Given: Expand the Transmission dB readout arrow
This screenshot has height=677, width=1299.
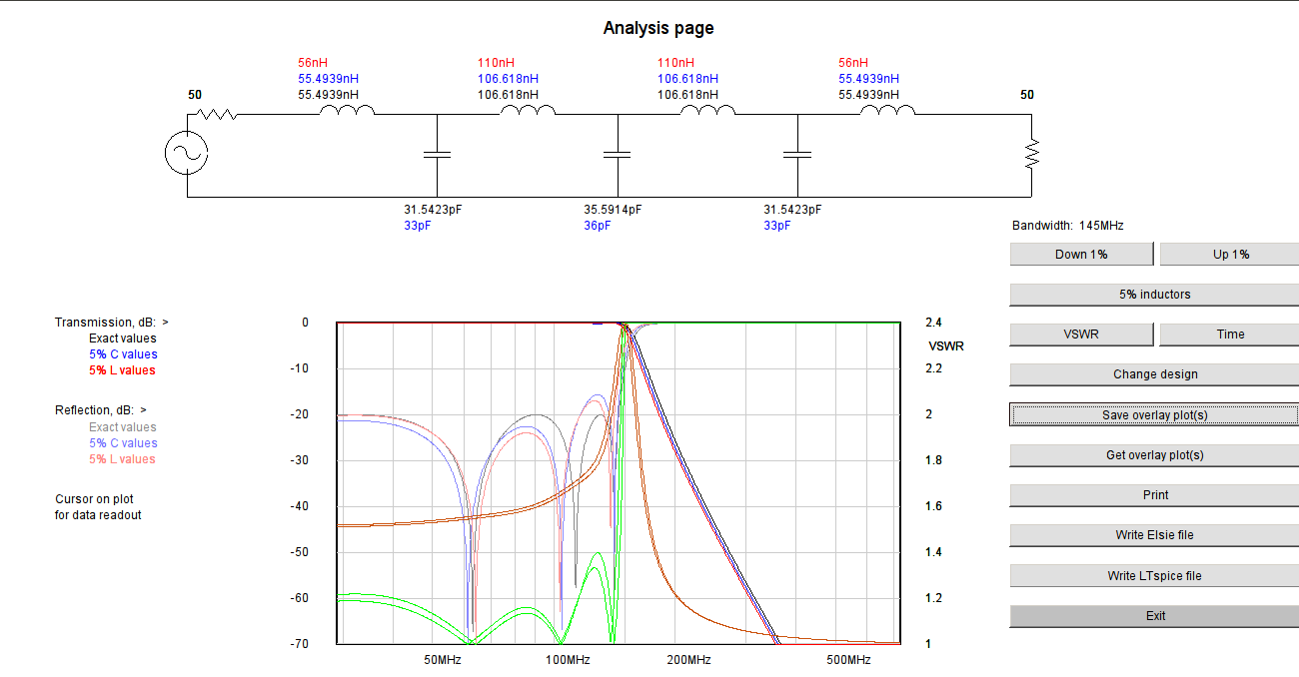Looking at the screenshot, I should [165, 322].
